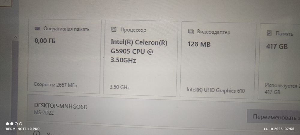This screenshot has width=300, height=135.
Task: Click the 128 MB video memory value
Action: [199, 44]
